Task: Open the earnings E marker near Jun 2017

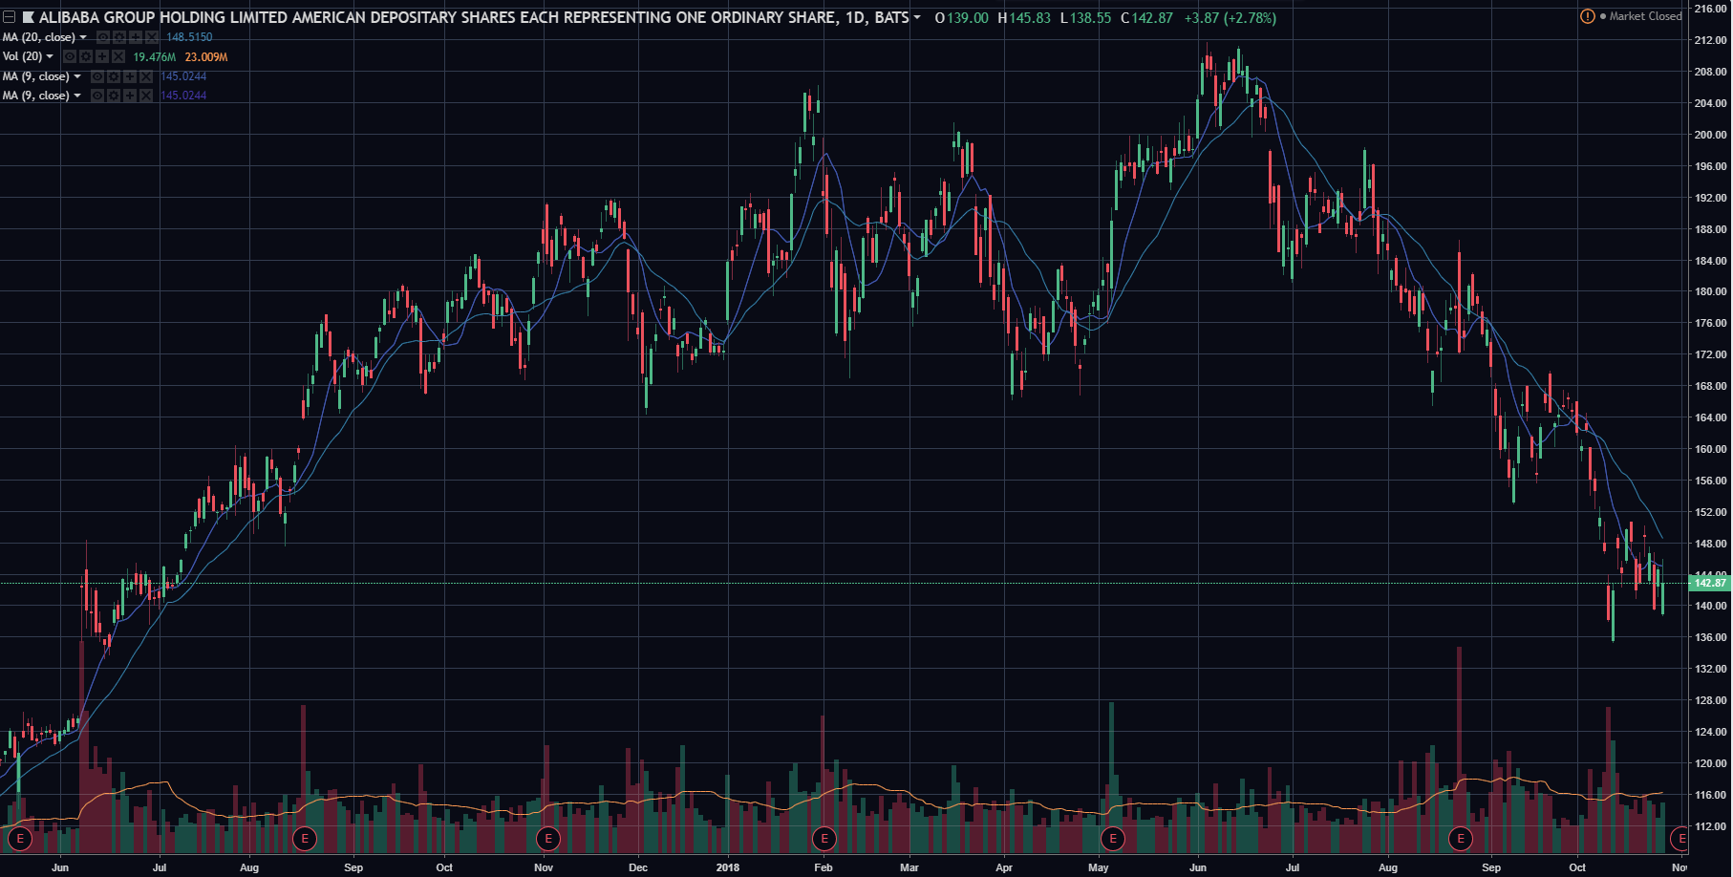Action: click(19, 839)
